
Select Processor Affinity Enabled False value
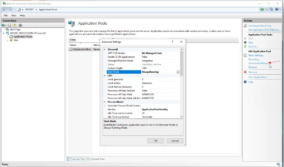click(160, 91)
